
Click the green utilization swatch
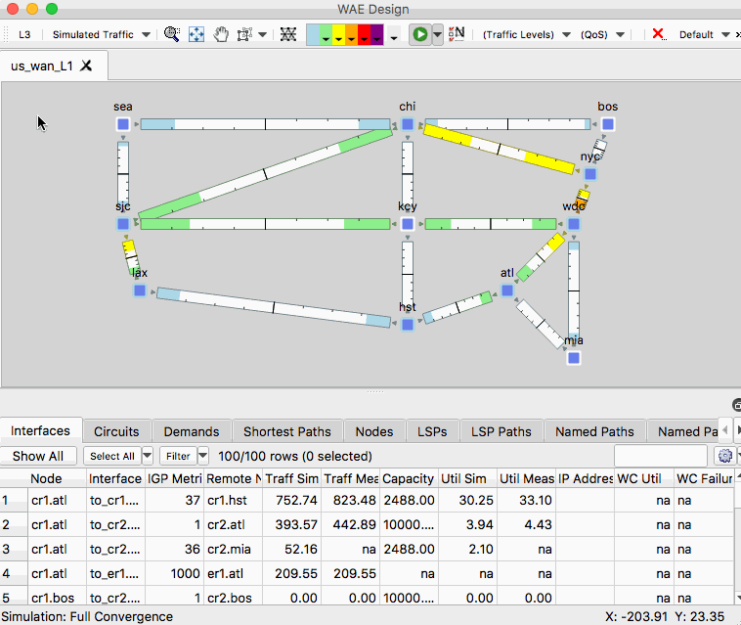tap(326, 34)
